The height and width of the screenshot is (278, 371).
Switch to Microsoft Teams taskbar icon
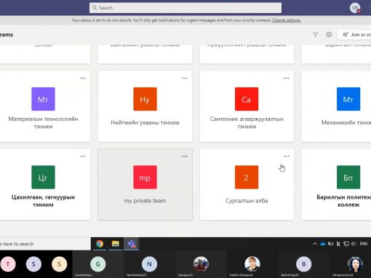(x=132, y=244)
